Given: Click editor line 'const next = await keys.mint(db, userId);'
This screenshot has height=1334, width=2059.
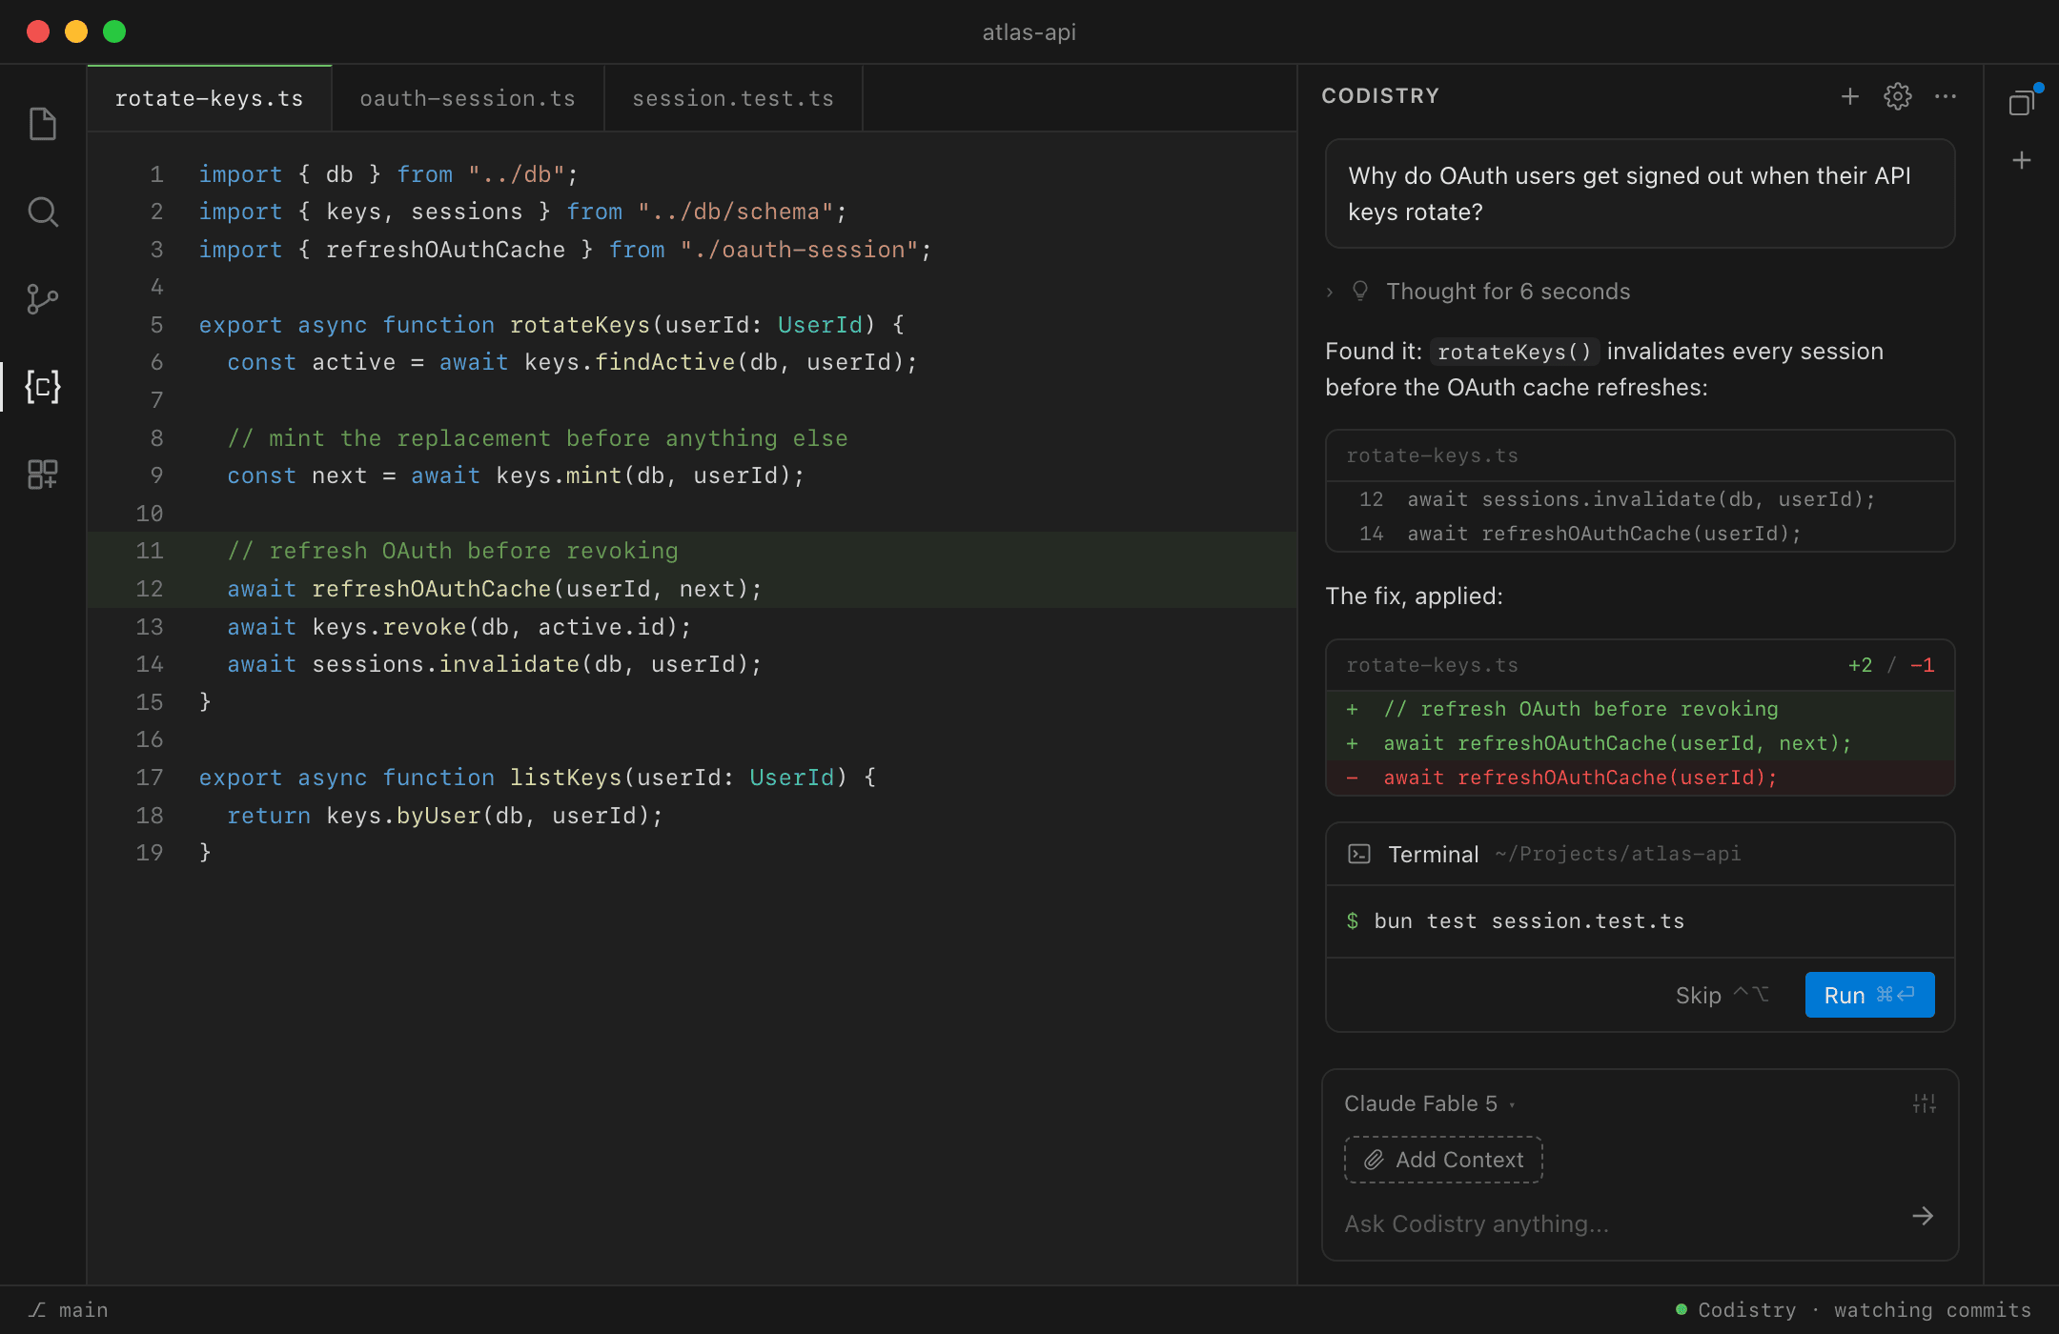Looking at the screenshot, I should [516, 475].
